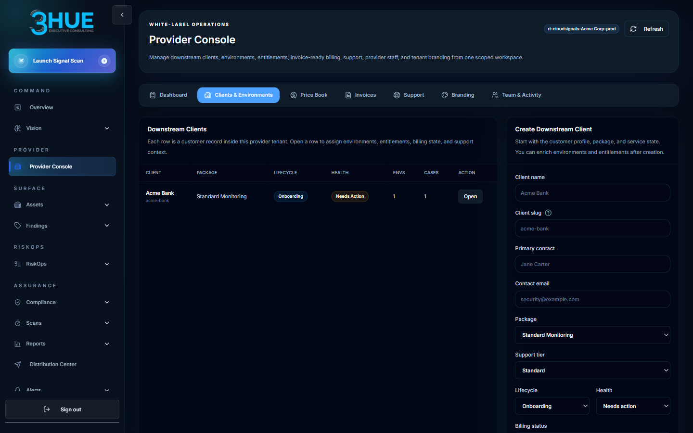Open the Health dropdown
693x433 pixels.
(x=633, y=406)
